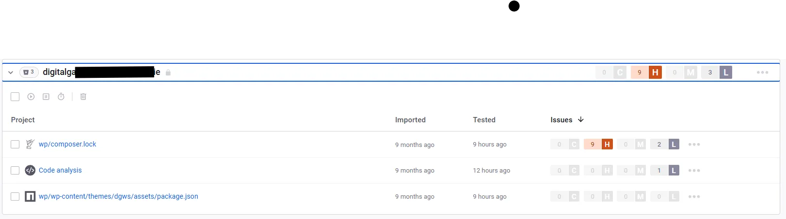Click '9 hours ago' tested time for composer.lock
The width and height of the screenshot is (786, 219).
[490, 145]
